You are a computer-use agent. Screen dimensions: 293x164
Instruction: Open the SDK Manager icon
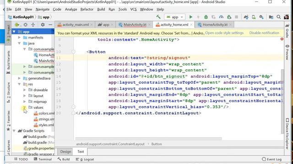261,17
